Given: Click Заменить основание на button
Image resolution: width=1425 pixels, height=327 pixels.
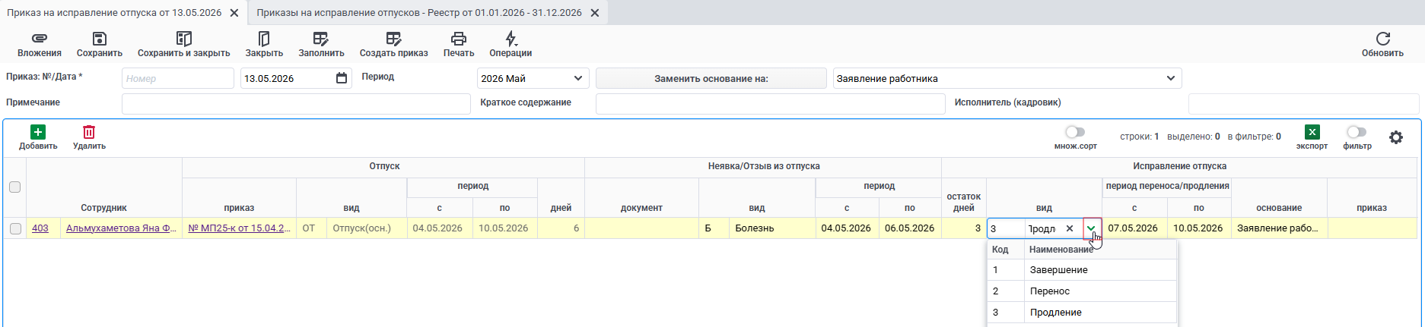Looking at the screenshot, I should pos(711,78).
